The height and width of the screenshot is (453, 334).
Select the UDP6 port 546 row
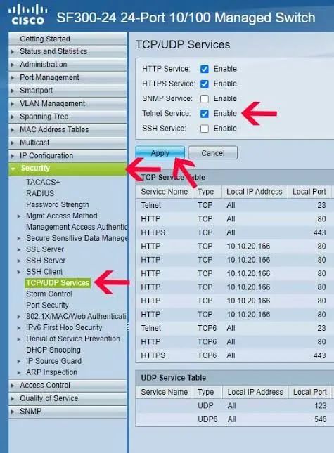pos(234,419)
